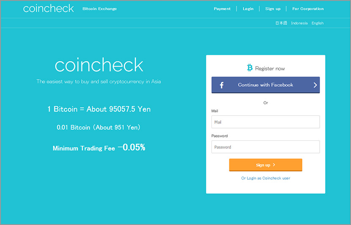Continue with Facebook button

[266, 85]
